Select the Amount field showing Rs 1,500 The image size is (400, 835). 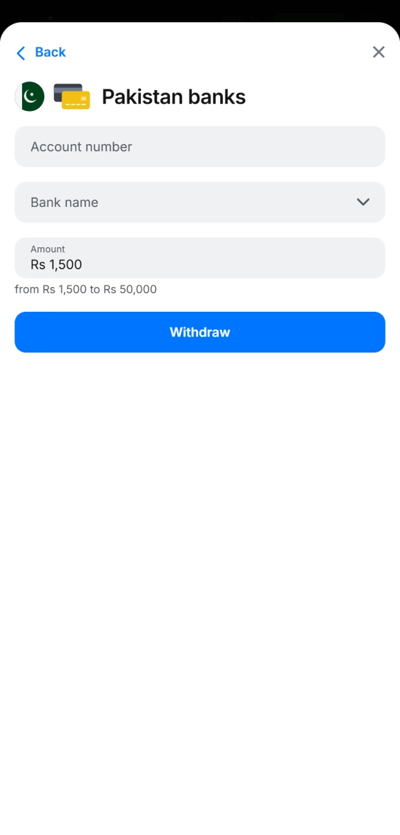[x=200, y=258]
